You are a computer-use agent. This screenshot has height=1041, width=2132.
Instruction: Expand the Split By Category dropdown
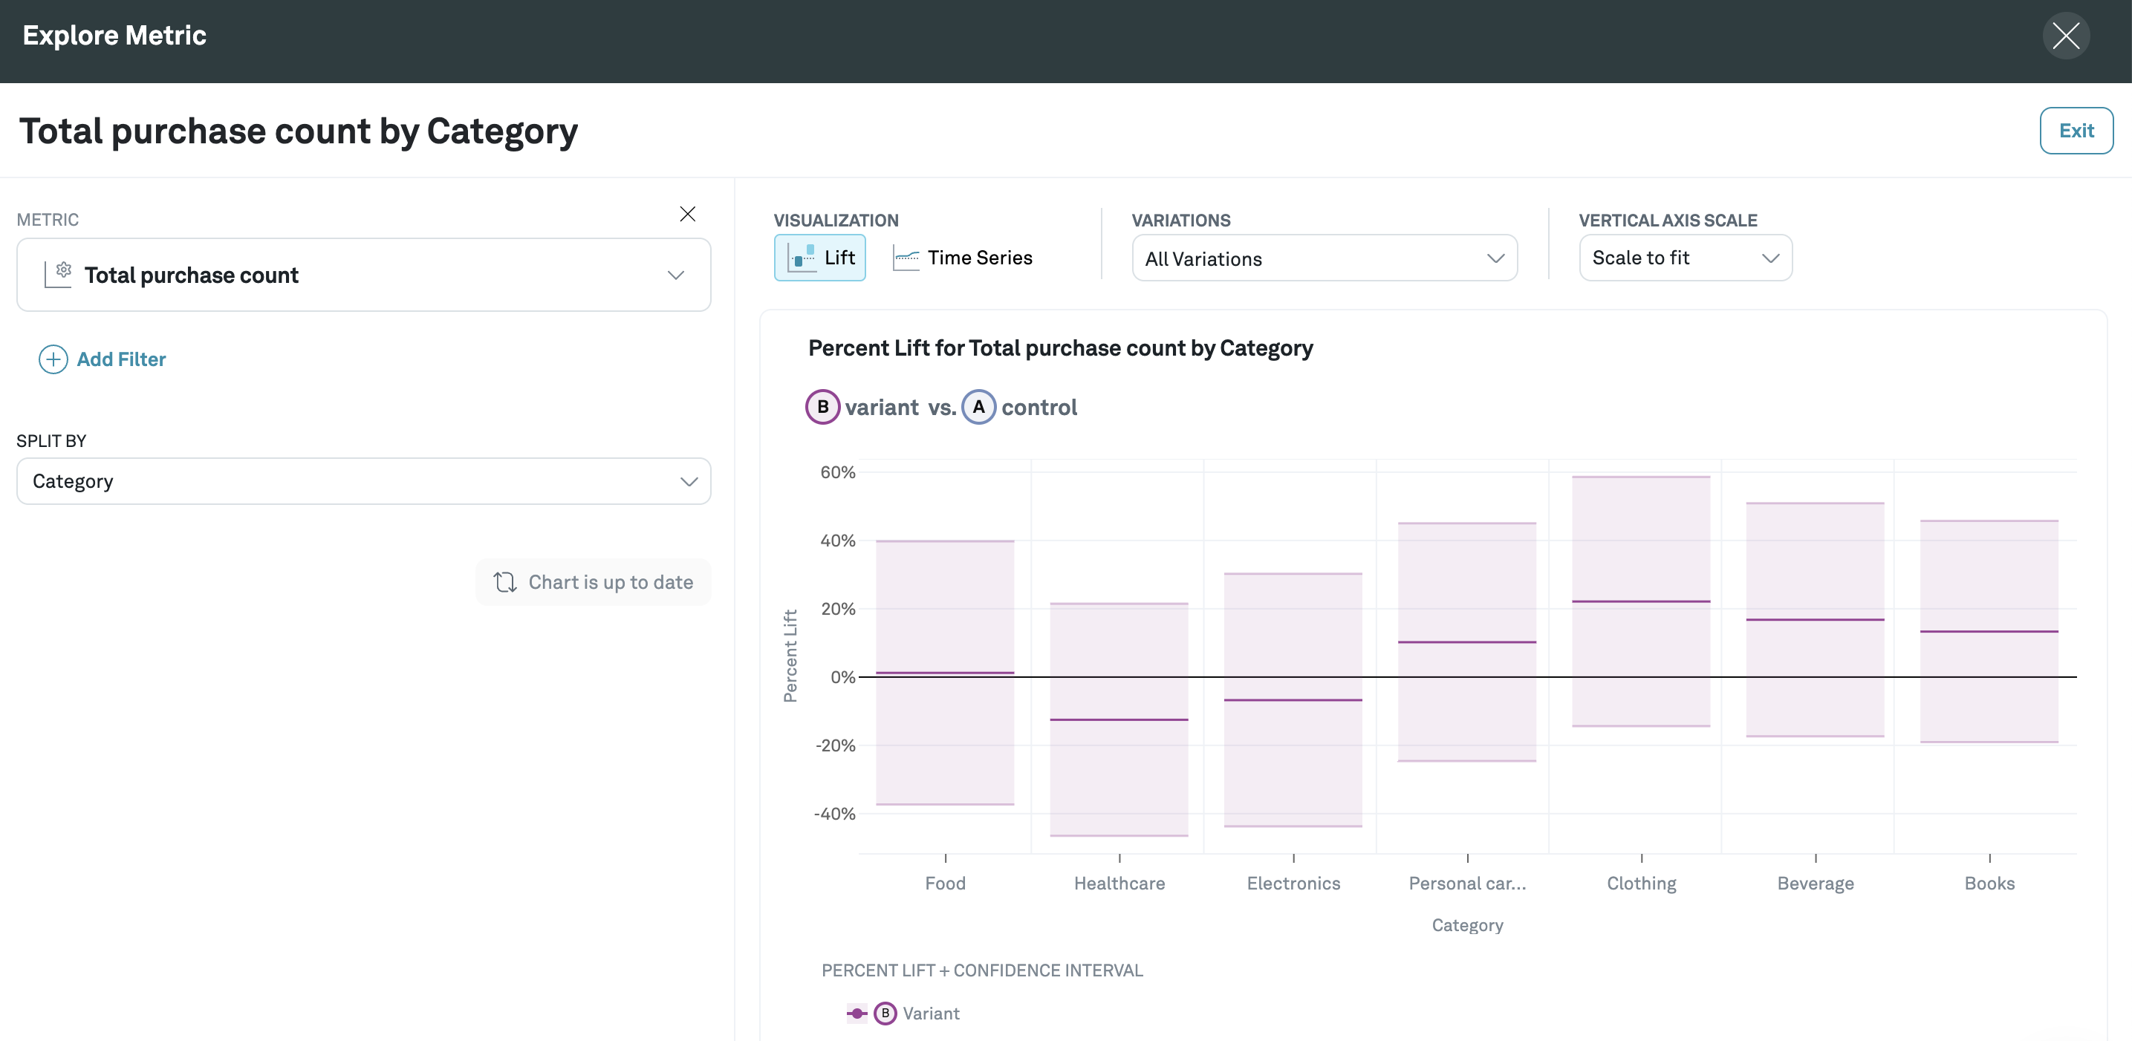688,482
